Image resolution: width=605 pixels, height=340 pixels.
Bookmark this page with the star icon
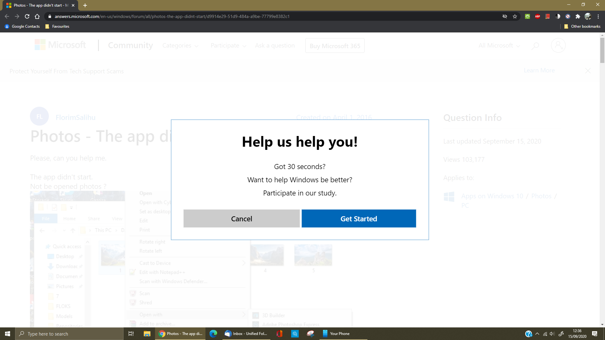pos(515,16)
